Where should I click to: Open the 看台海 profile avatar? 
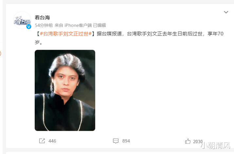[22, 20]
